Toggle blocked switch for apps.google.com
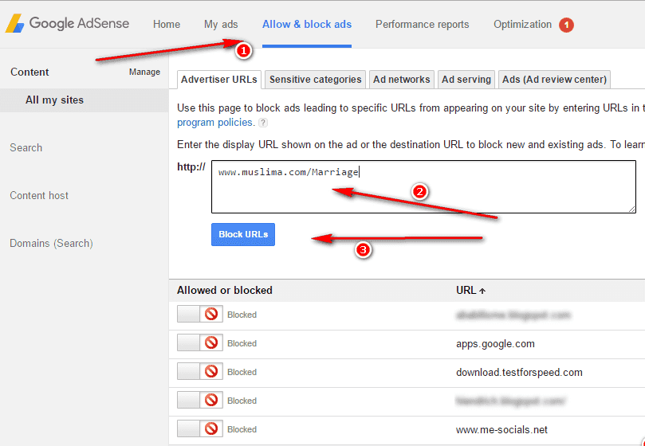 [200, 342]
